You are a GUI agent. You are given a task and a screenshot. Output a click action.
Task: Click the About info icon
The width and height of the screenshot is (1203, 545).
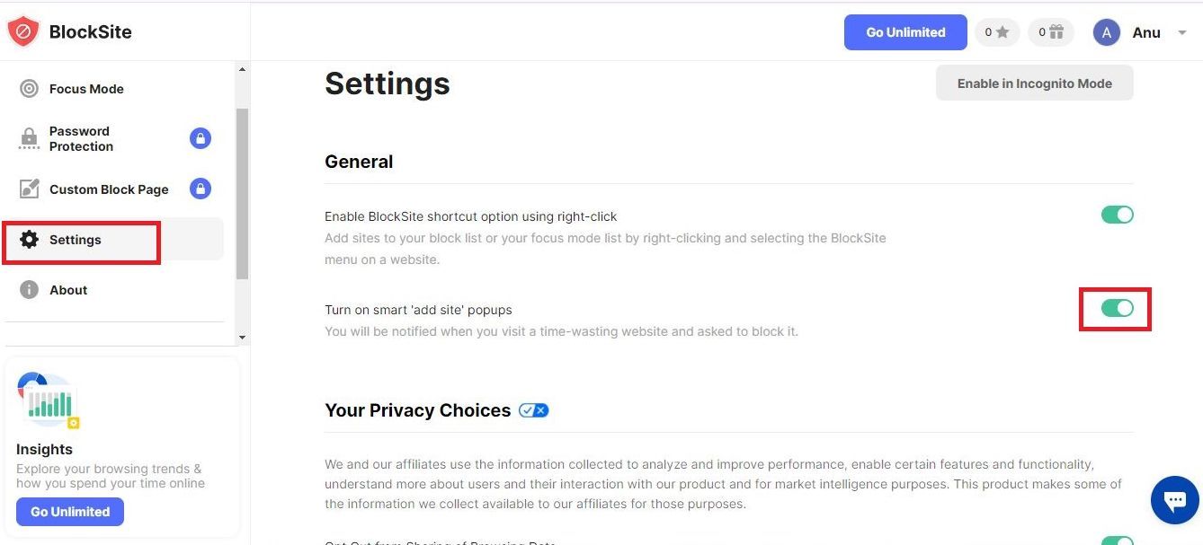28,289
